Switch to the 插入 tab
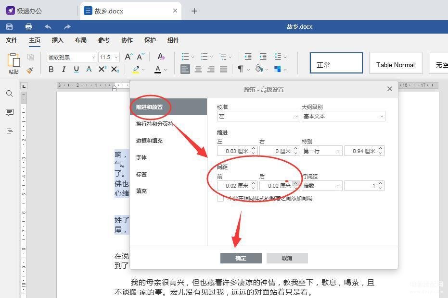 (x=57, y=40)
